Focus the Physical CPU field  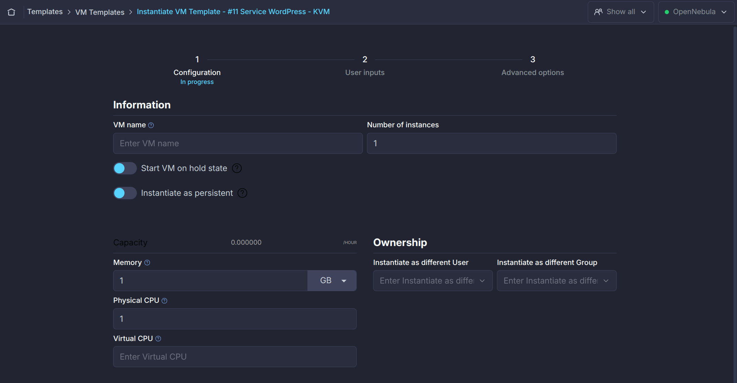click(235, 319)
